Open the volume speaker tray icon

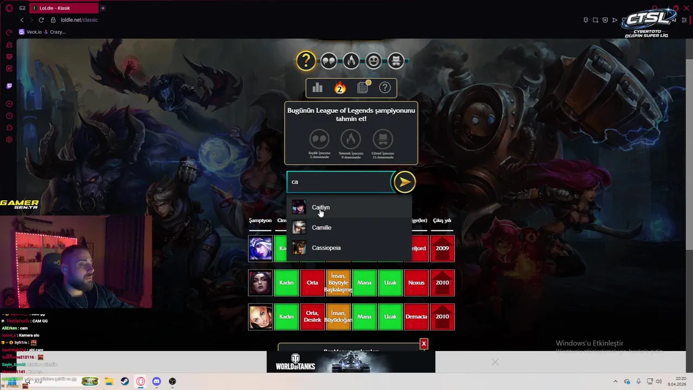pos(658,381)
